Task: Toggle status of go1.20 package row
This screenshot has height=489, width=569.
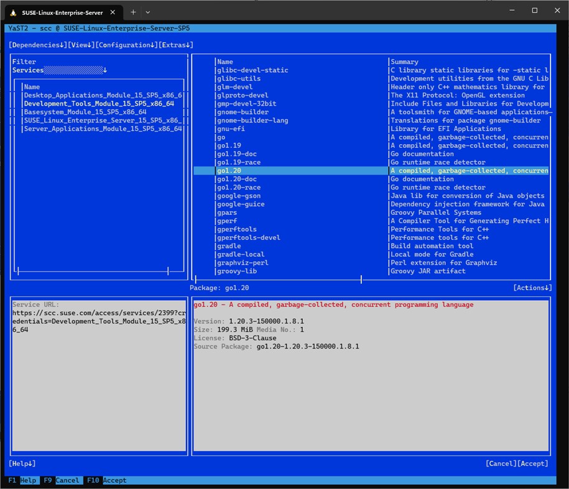Action: [204, 170]
